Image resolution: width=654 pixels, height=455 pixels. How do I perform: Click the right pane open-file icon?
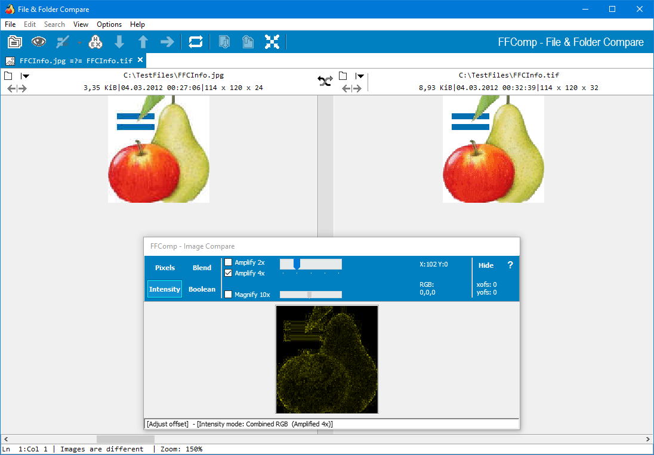point(343,76)
